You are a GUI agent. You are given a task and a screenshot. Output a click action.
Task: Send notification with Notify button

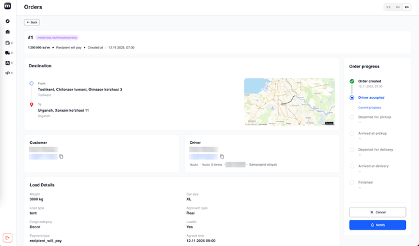click(x=377, y=225)
